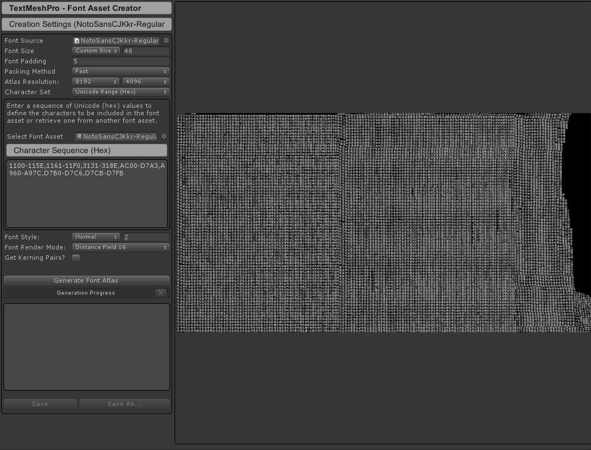The width and height of the screenshot is (591, 450).
Task: Open the Font Style dropdown showing Normal
Action: click(x=96, y=236)
